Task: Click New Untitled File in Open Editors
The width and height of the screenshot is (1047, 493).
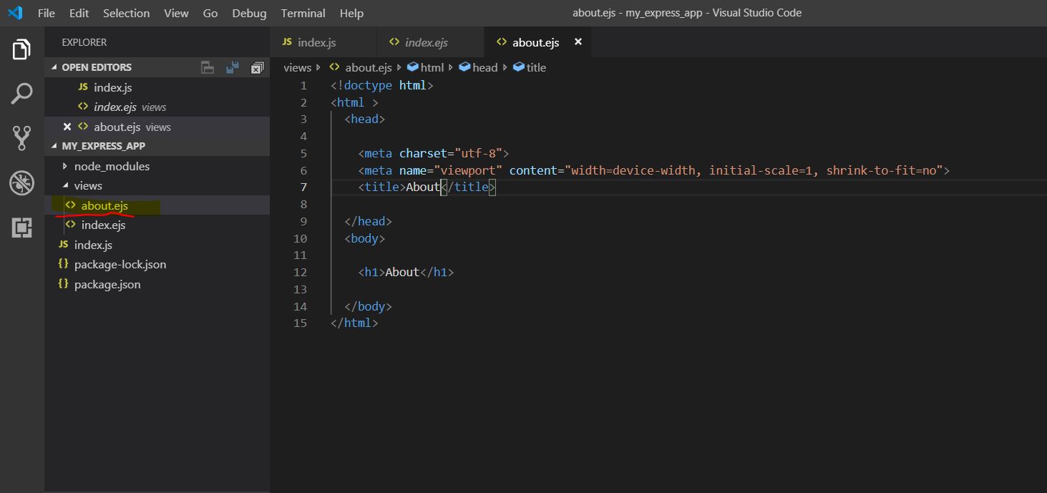Action: point(207,67)
